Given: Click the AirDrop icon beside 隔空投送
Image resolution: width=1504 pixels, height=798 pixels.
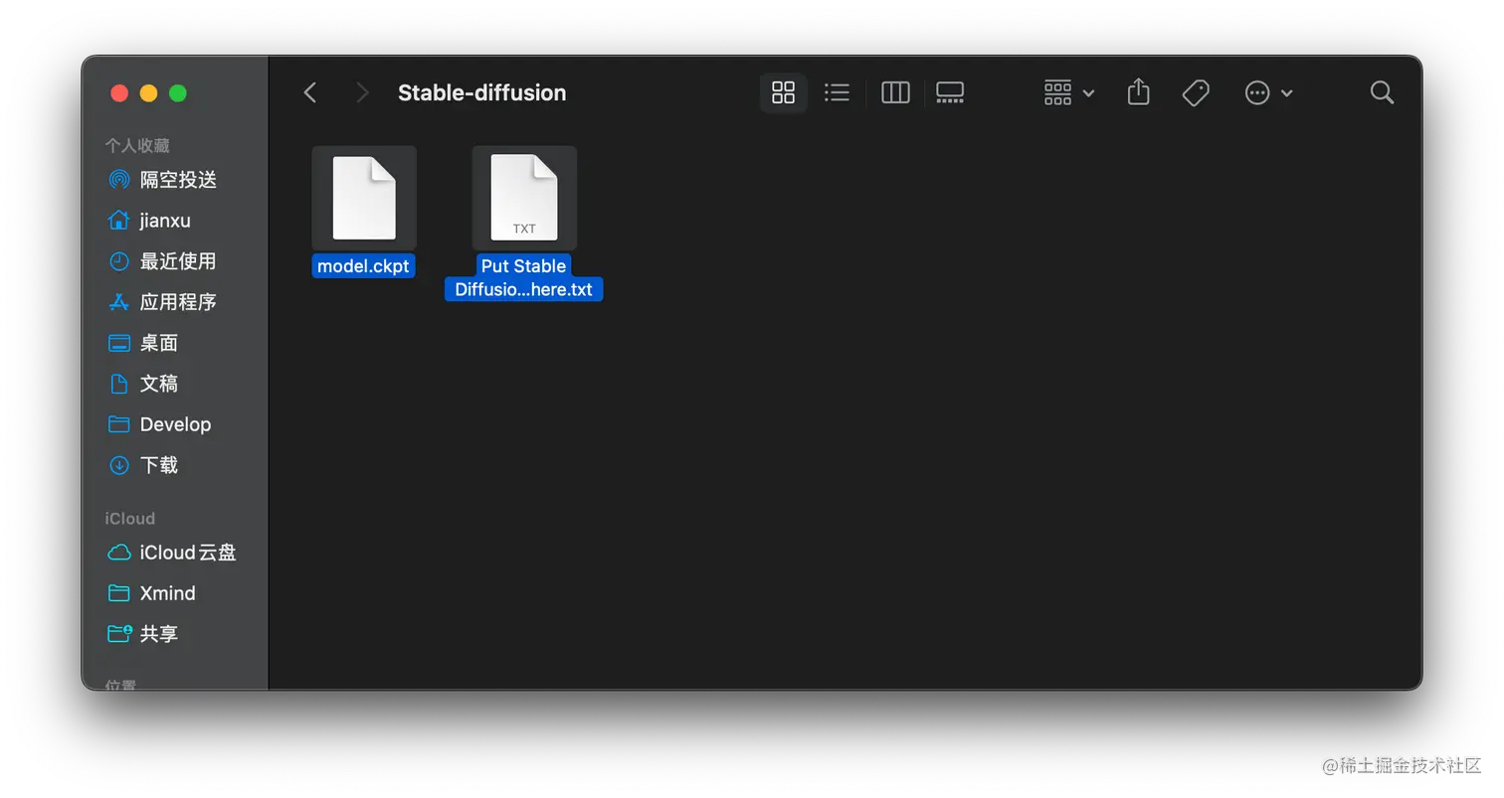Looking at the screenshot, I should pos(119,180).
